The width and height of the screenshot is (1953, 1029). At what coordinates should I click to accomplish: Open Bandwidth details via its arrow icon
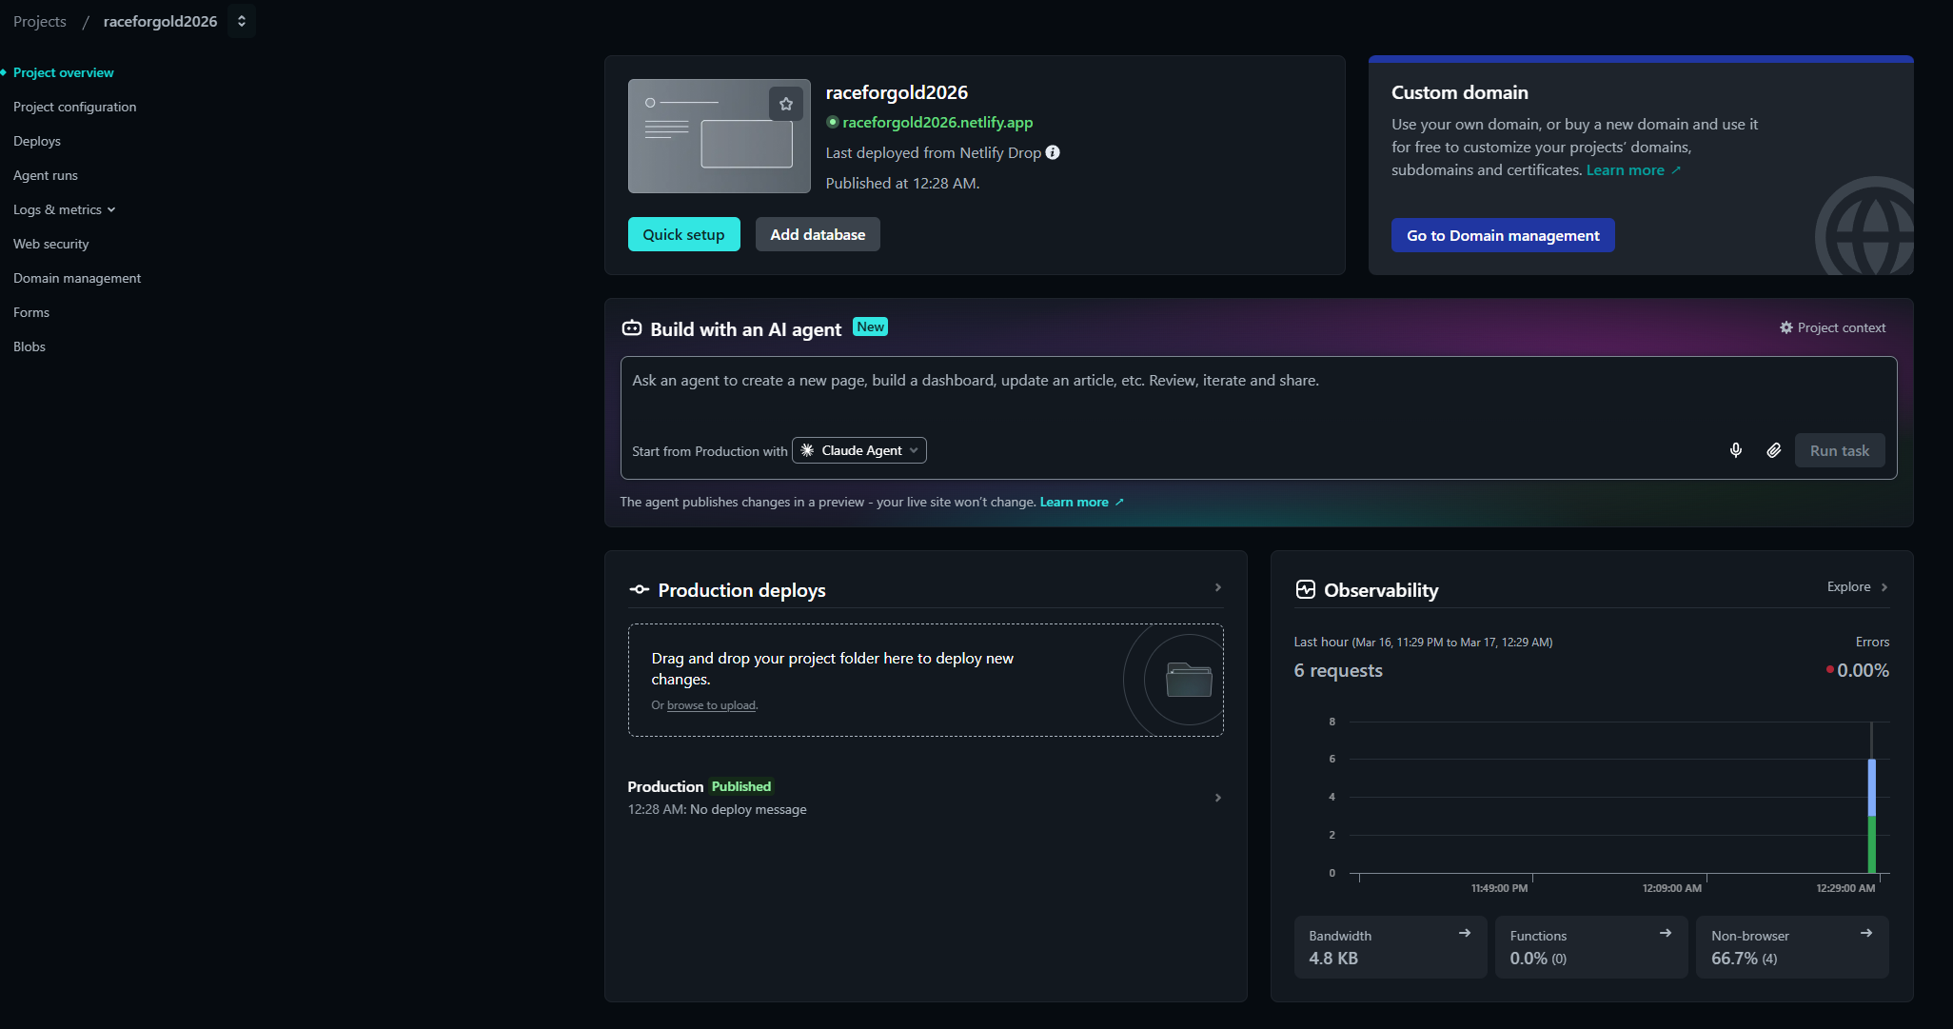pyautogui.click(x=1465, y=933)
